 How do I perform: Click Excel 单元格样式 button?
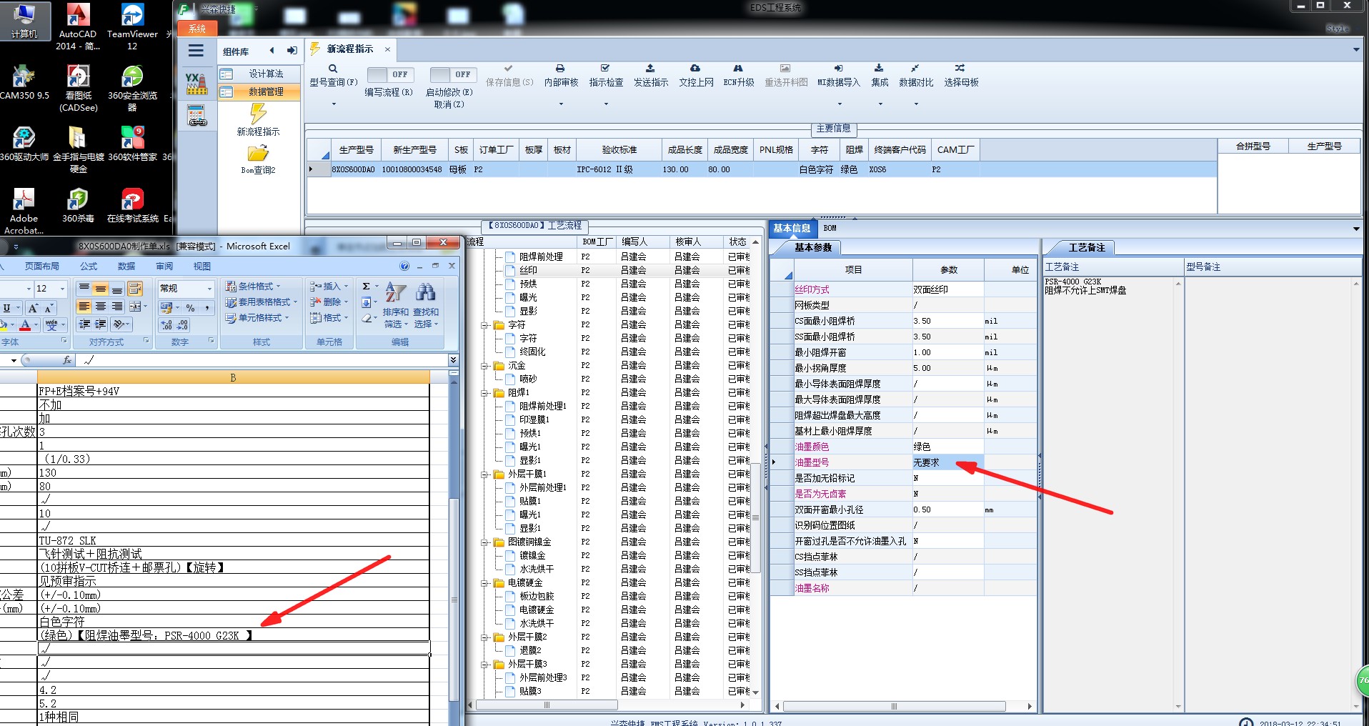pyautogui.click(x=257, y=318)
